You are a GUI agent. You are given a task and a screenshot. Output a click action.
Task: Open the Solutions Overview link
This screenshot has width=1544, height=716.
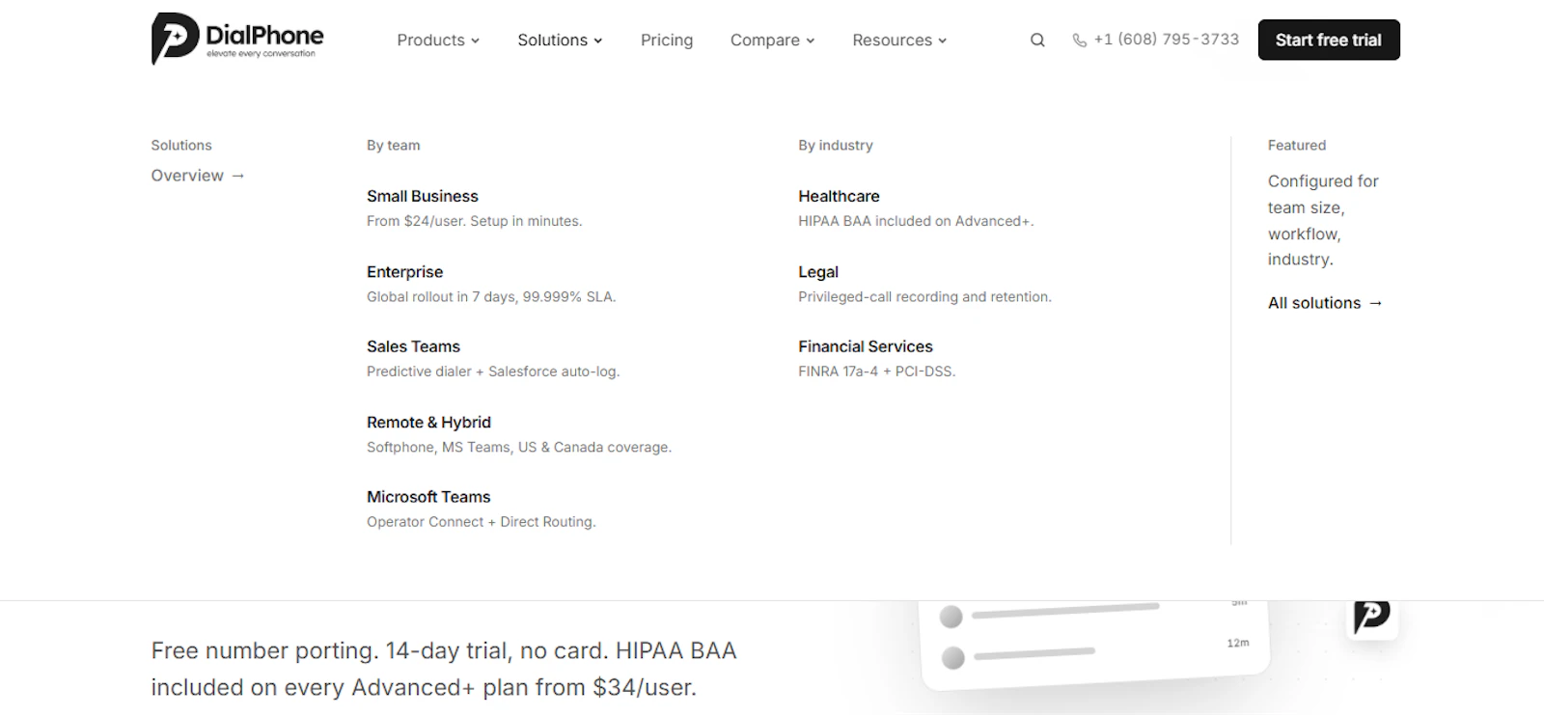pyautogui.click(x=198, y=176)
